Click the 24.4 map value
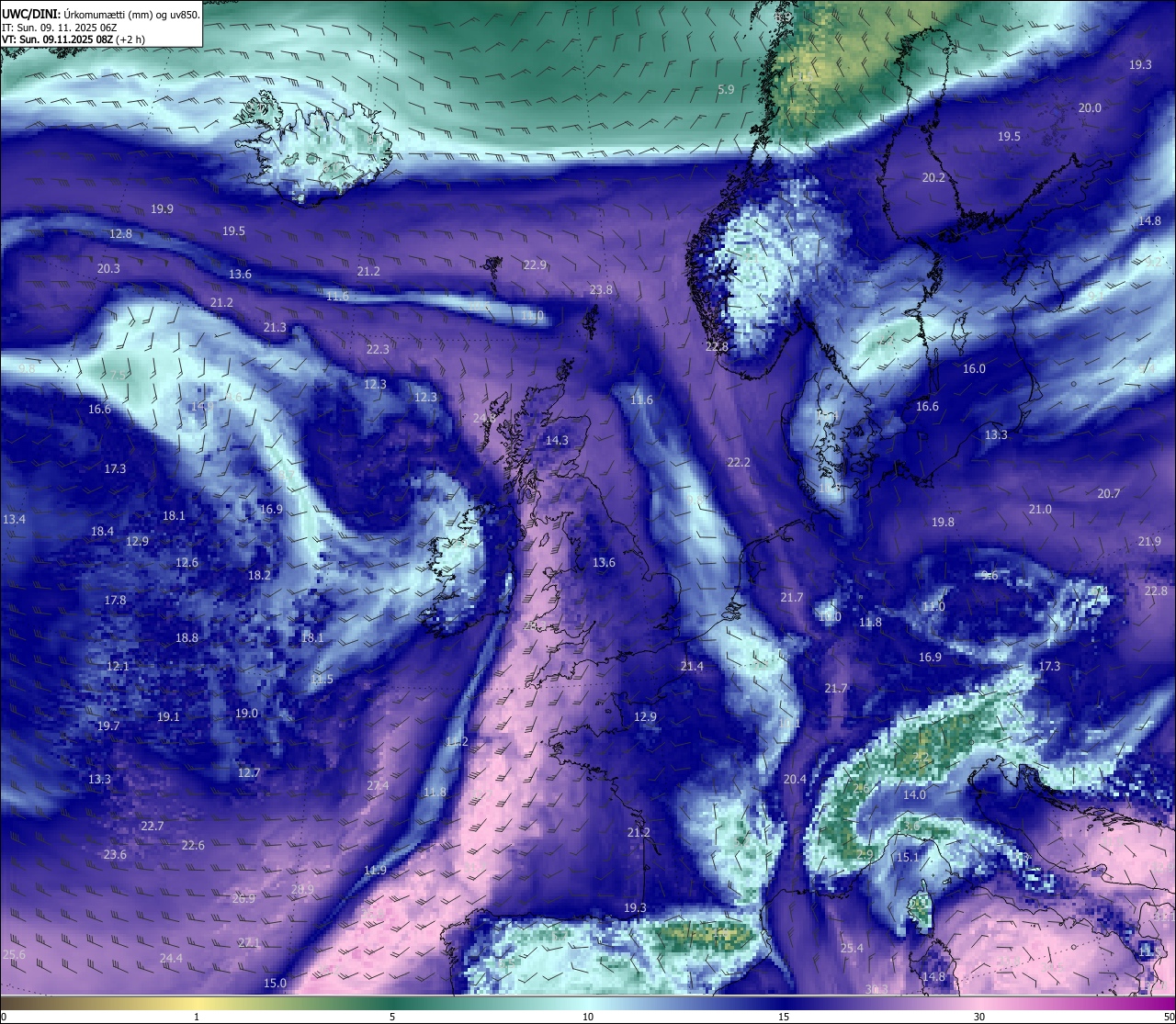The image size is (1176, 1024). (171, 958)
